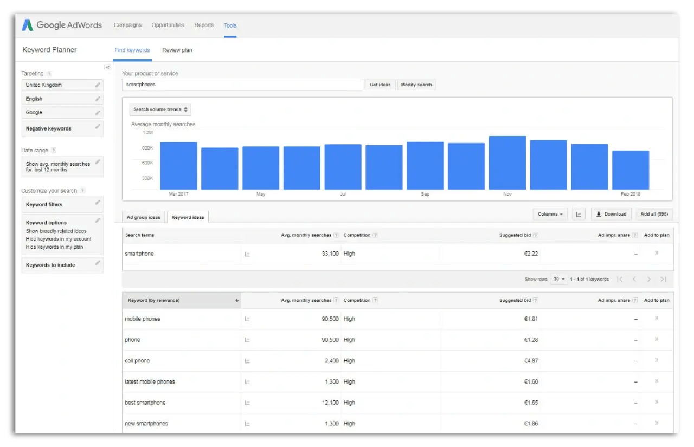View the trend graph icon for smartphone search term
The image size is (694, 447).
[248, 253]
